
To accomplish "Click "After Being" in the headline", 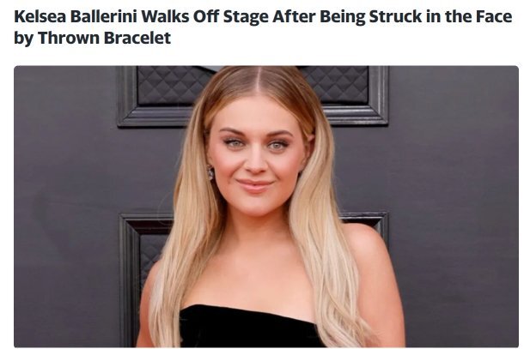I will coord(319,17).
